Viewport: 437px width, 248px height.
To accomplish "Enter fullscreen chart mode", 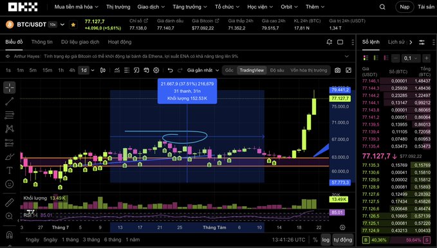I will coord(348,70).
